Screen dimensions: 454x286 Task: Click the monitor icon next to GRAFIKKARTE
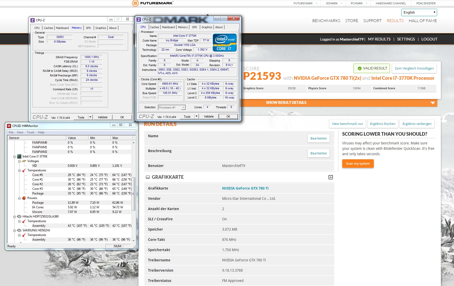pos(148,177)
